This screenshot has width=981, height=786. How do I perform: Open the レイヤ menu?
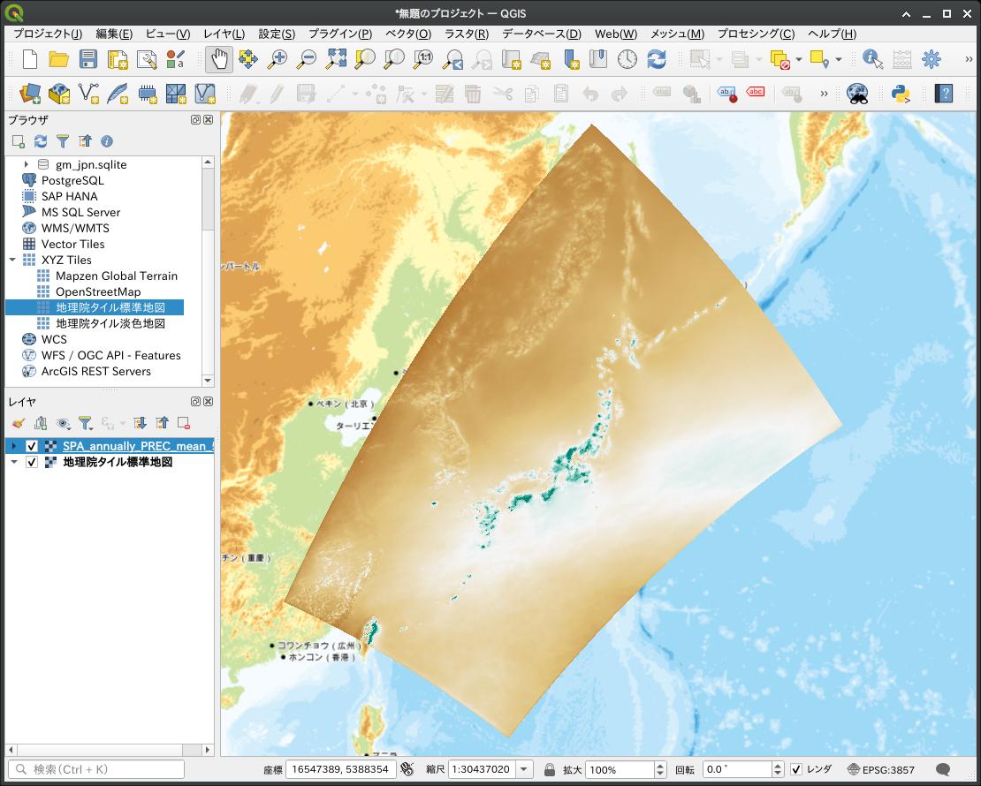[x=224, y=34]
